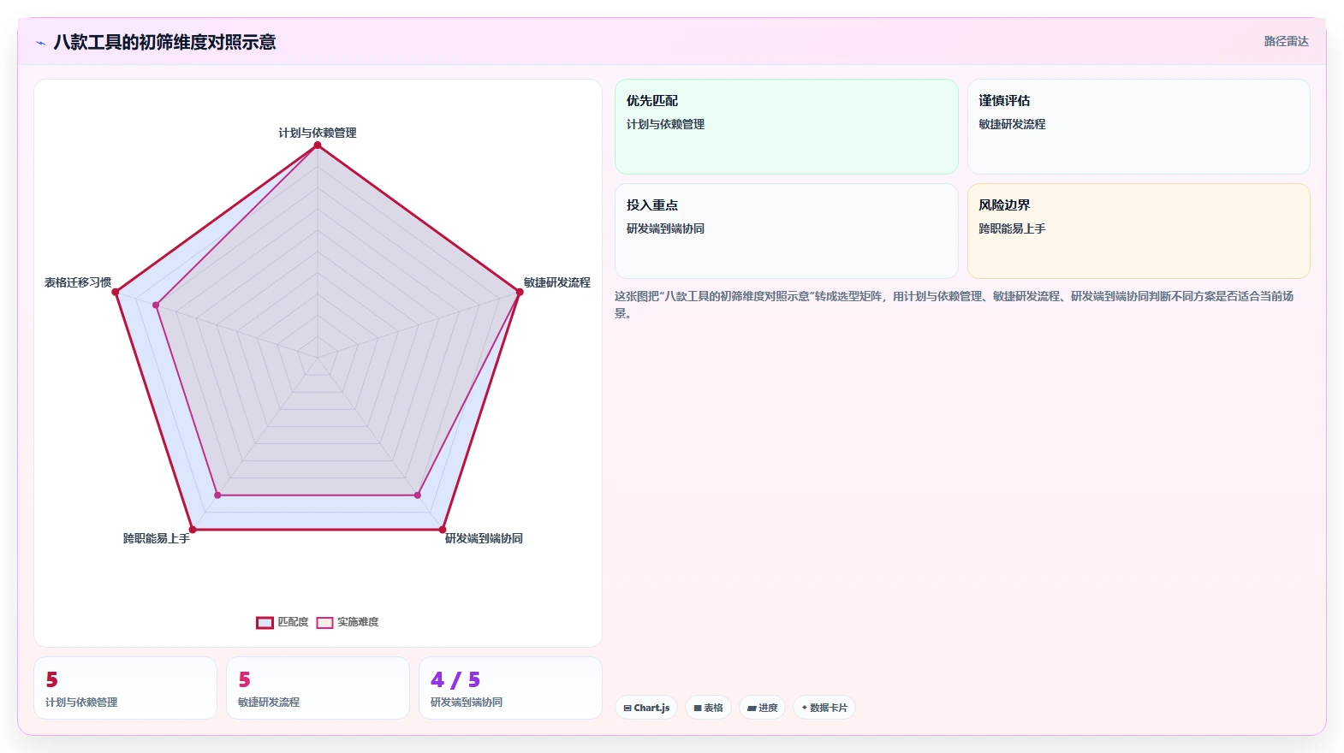Select the 数据卡片 tag chip

[x=824, y=708]
